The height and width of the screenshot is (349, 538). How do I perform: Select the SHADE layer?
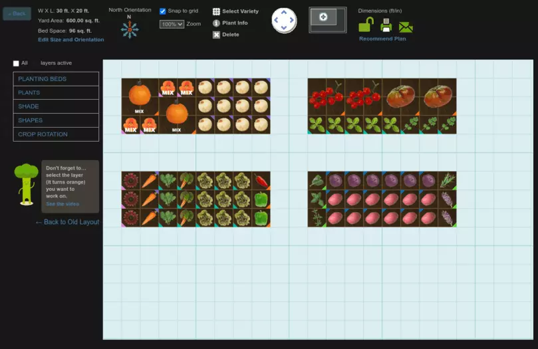[x=56, y=106]
